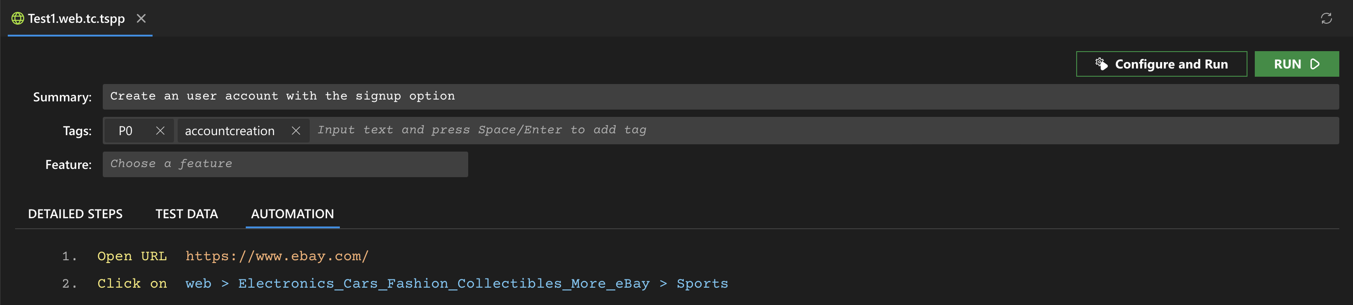
Task: Close the Test1.web.tc.tspp tab
Action: coord(141,19)
